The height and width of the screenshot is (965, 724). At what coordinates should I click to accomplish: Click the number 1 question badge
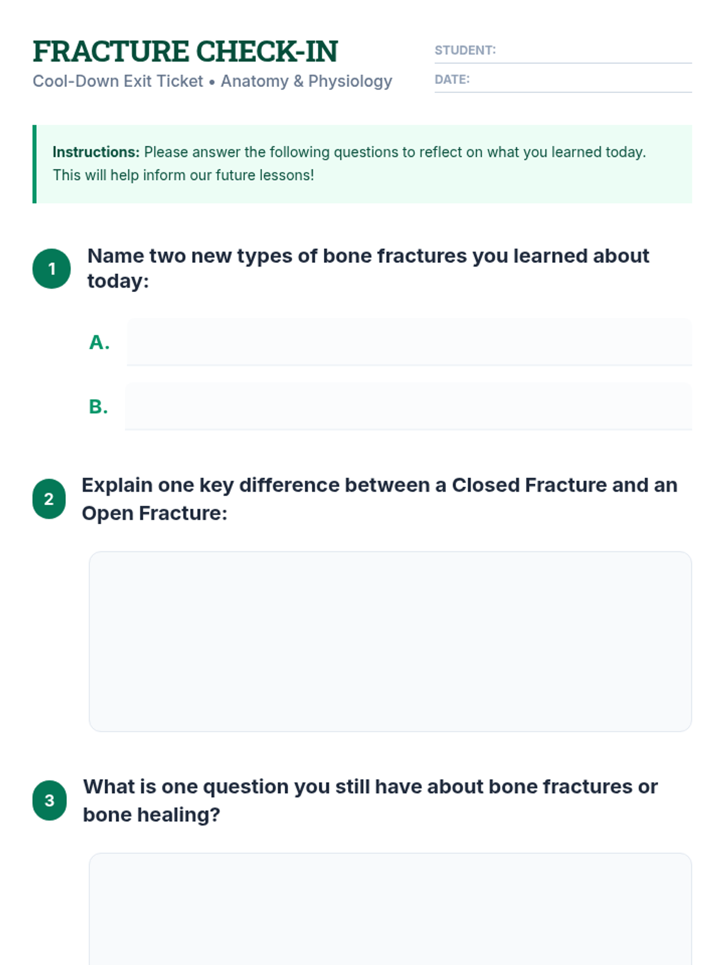click(x=51, y=268)
